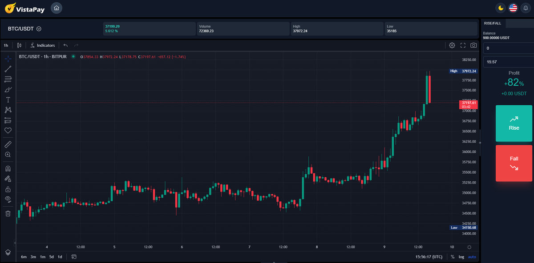Select the crosshair cursor tool
Viewport: 534px width, 263px height.
(8, 59)
